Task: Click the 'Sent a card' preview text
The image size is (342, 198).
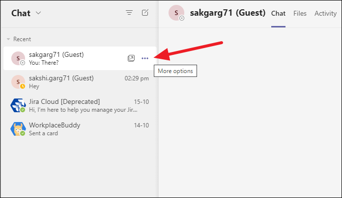Action: [x=43, y=133]
